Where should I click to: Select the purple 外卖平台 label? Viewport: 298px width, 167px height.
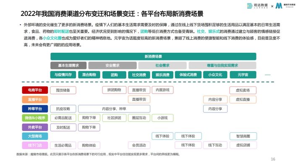(x=35, y=127)
